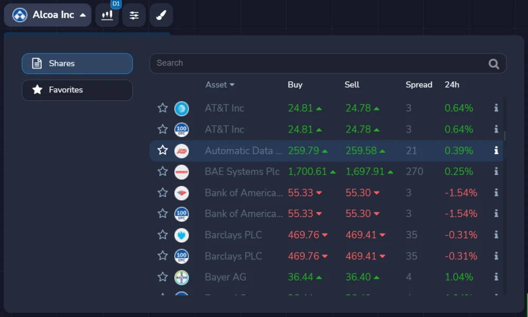
Task: Click the BAE Systems Plc logo icon
Action: point(181,172)
